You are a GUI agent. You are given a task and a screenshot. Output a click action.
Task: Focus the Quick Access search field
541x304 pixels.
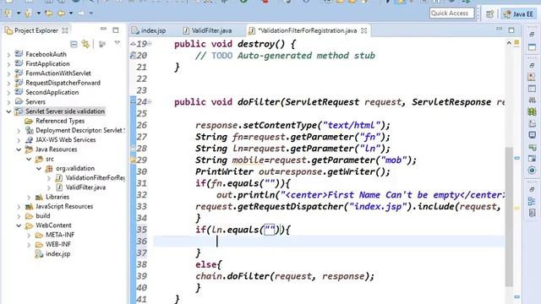pyautogui.click(x=451, y=14)
